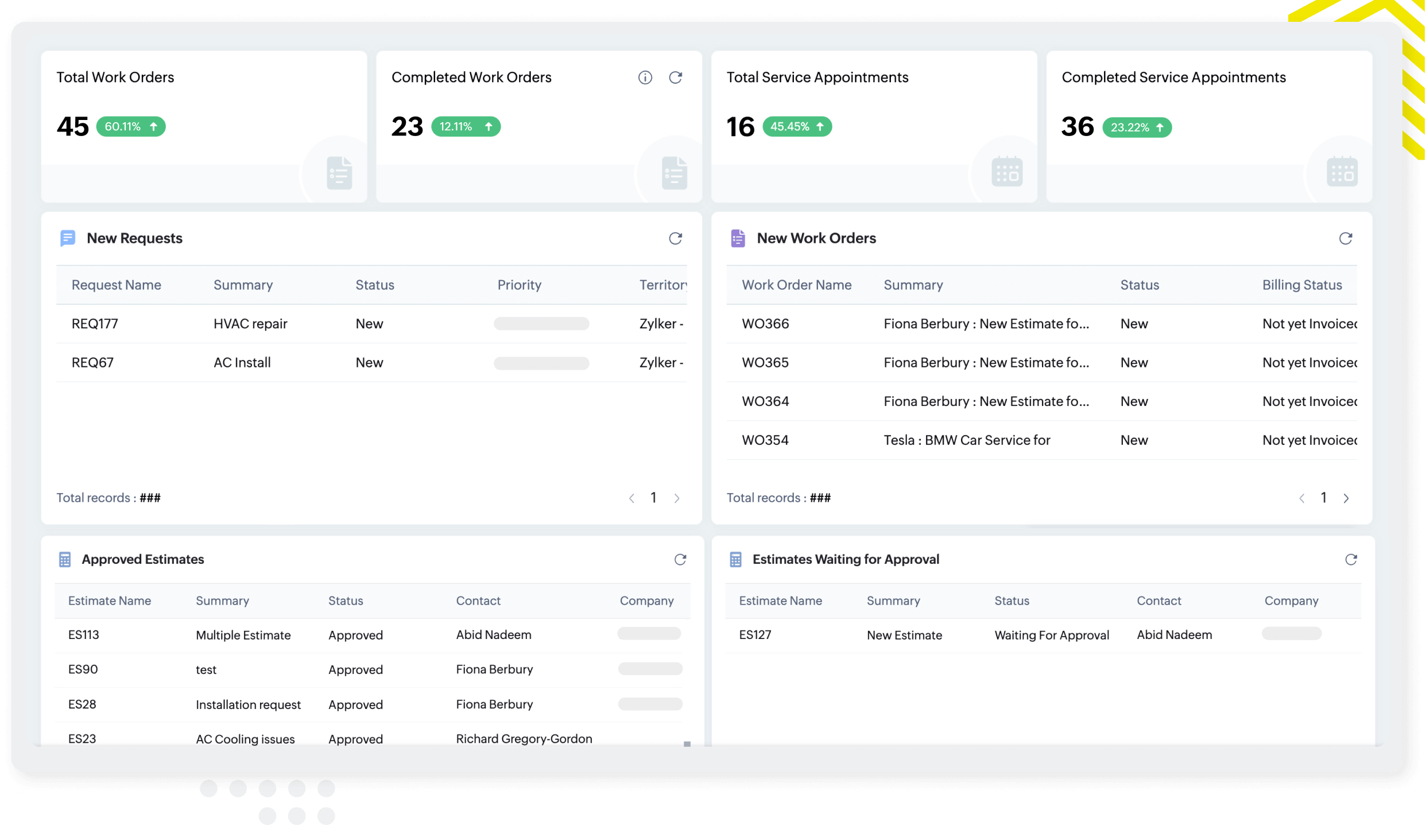This screenshot has width=1426, height=825.
Task: Go to next page in New Work Orders
Action: point(1346,498)
